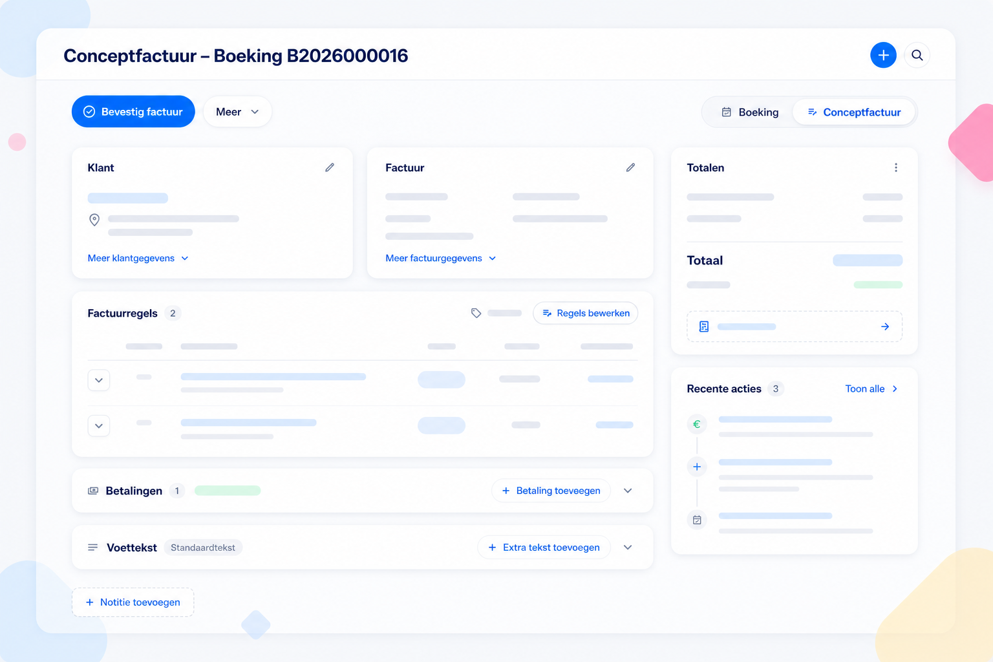Click the lines icon beside Voettekst

pyautogui.click(x=93, y=548)
